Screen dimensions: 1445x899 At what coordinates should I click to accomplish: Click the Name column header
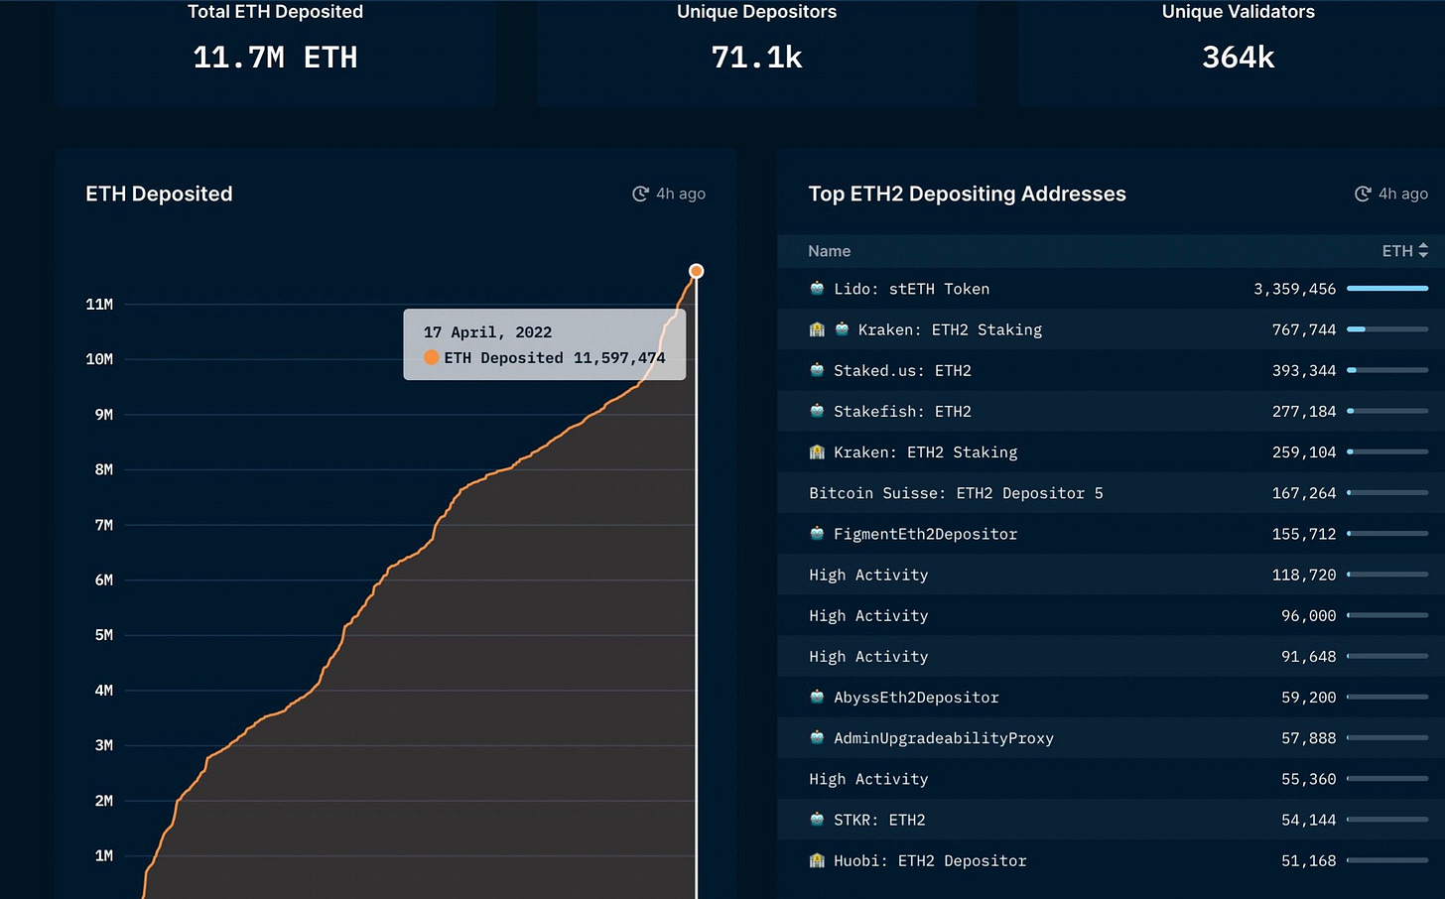[829, 251]
